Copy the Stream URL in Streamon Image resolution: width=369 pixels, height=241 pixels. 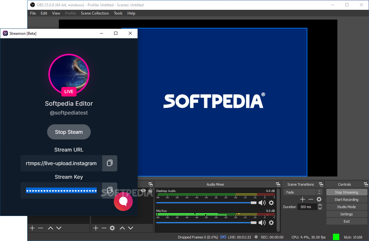click(110, 163)
